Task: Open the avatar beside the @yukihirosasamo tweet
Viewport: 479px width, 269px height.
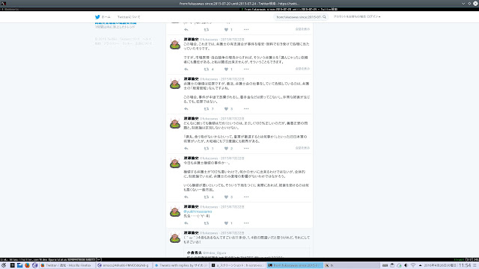Action: click(x=175, y=211)
